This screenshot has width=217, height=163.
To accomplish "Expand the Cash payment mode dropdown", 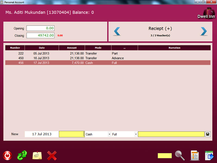I will (109, 134).
